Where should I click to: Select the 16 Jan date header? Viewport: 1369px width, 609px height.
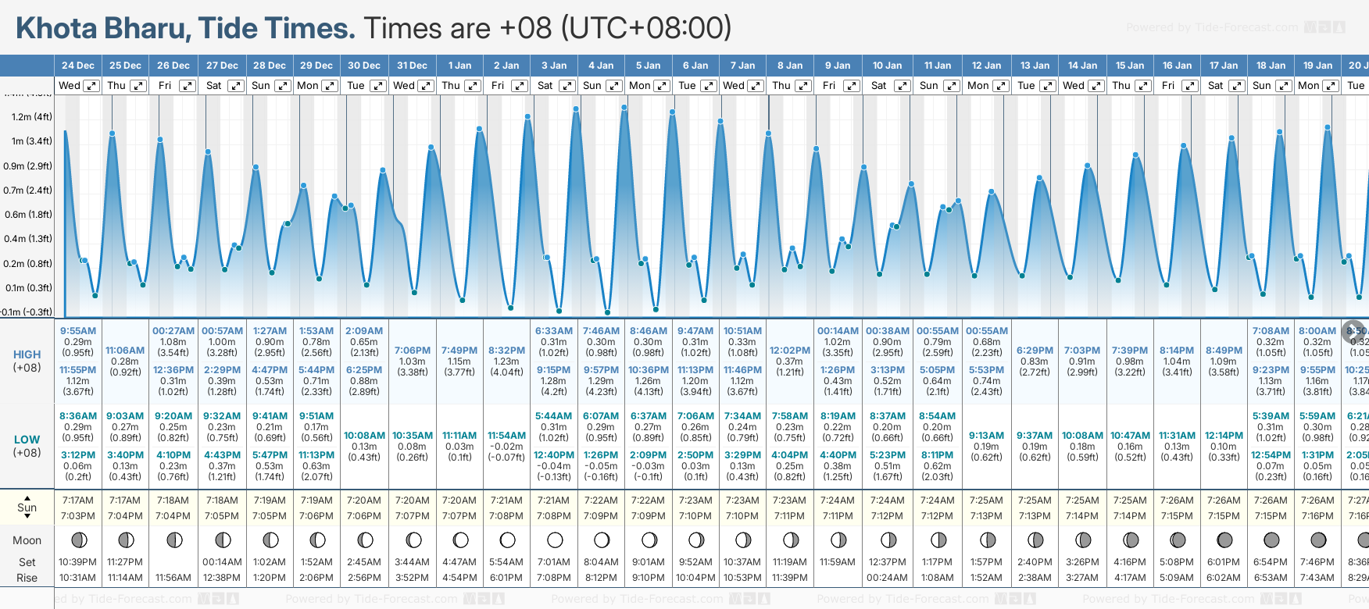pos(1177,66)
